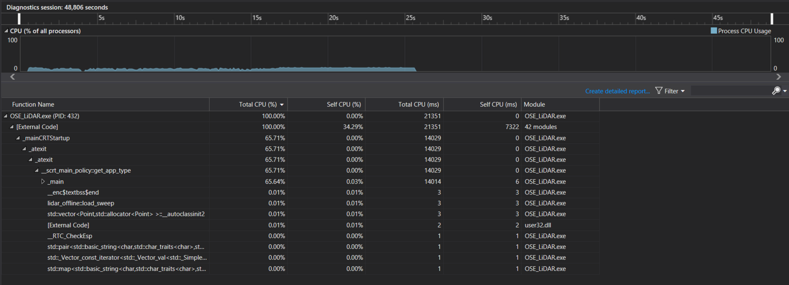Open the search options dropdown arrow
The height and width of the screenshot is (285, 789).
point(785,91)
